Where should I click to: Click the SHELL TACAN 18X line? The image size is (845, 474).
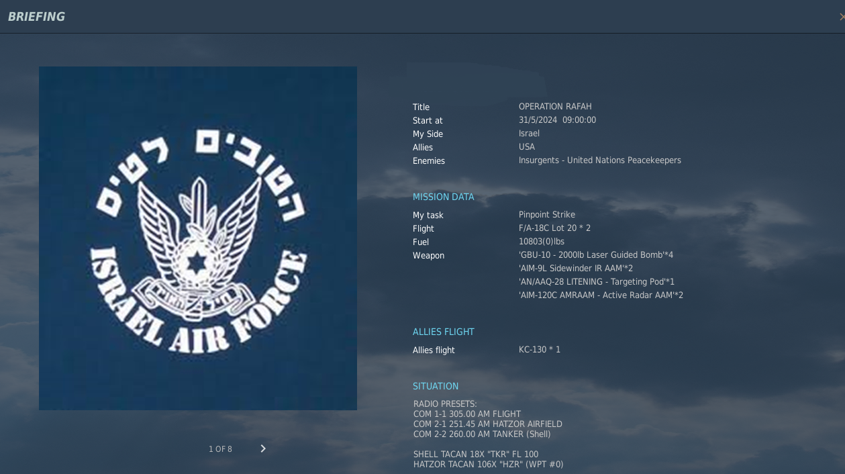click(475, 455)
